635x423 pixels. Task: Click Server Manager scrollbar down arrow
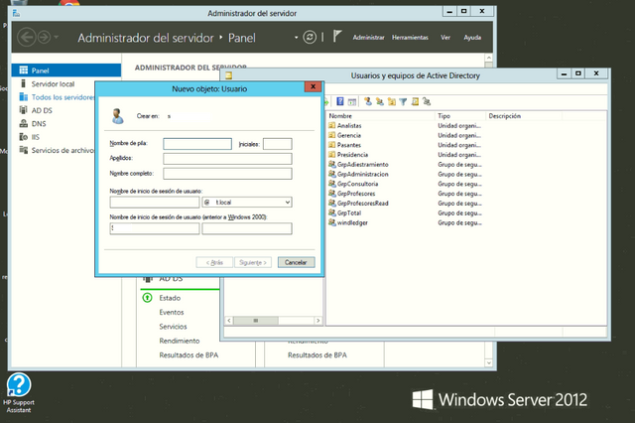(x=489, y=362)
